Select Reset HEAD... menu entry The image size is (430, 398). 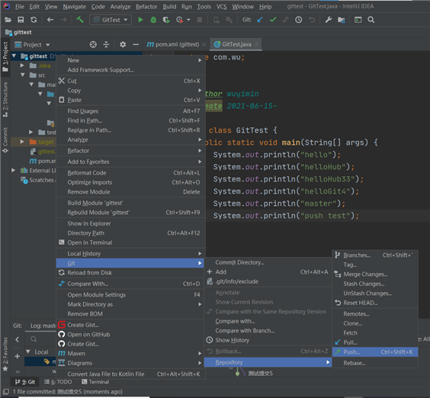(x=375, y=303)
